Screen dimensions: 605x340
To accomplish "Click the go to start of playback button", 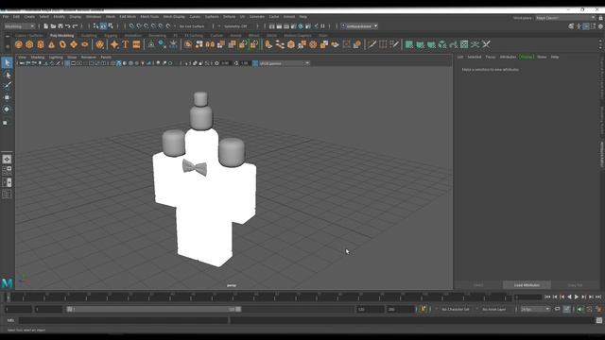I will tap(547, 297).
